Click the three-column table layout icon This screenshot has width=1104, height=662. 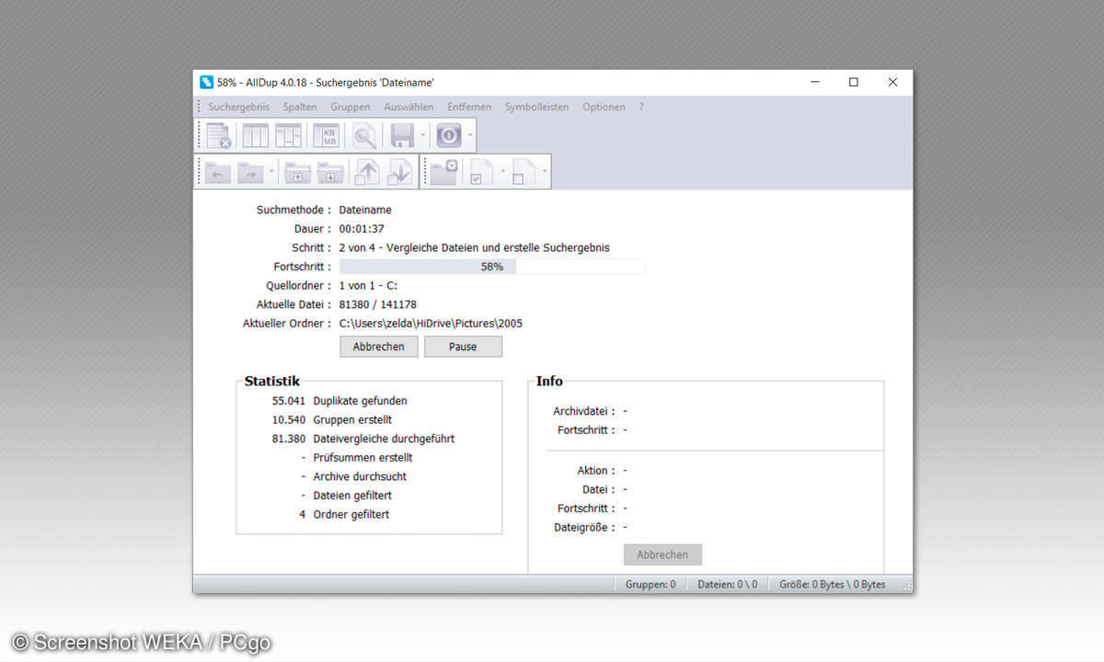[x=256, y=136]
